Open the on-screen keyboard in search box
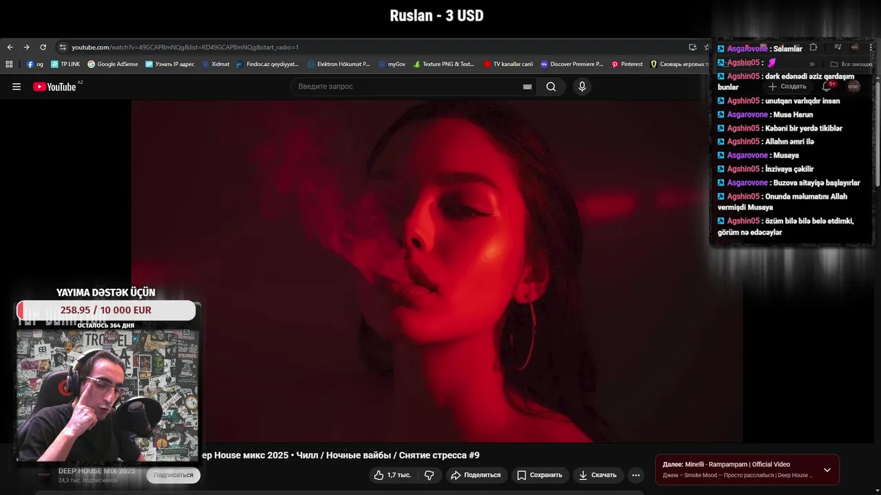Screen dimensions: 881x495 point(527,87)
